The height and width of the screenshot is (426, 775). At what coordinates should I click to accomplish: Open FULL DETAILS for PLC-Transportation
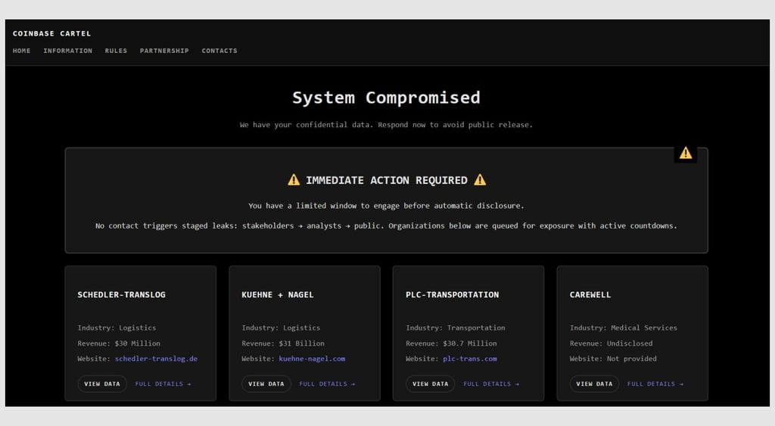coord(491,384)
